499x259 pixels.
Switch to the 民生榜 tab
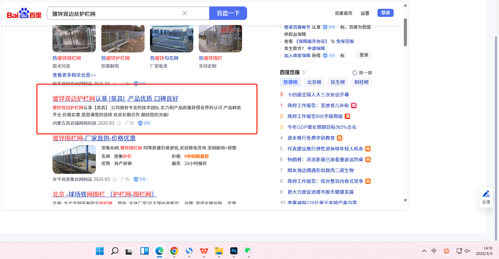[x=338, y=82]
